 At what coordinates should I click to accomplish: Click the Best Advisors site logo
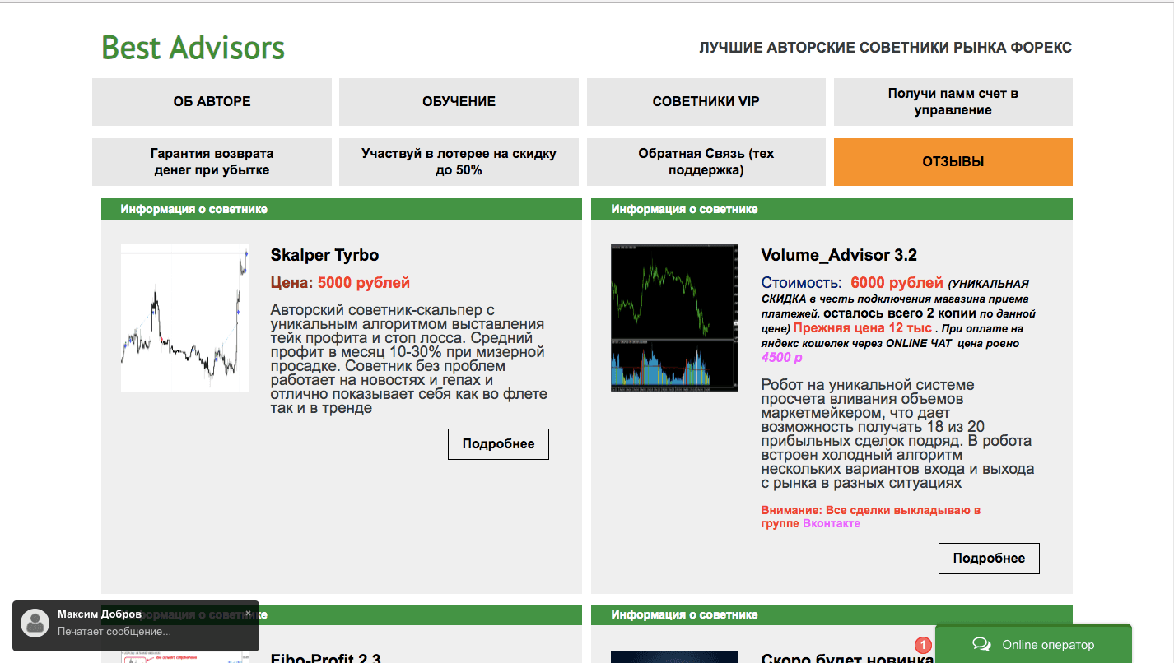click(193, 49)
